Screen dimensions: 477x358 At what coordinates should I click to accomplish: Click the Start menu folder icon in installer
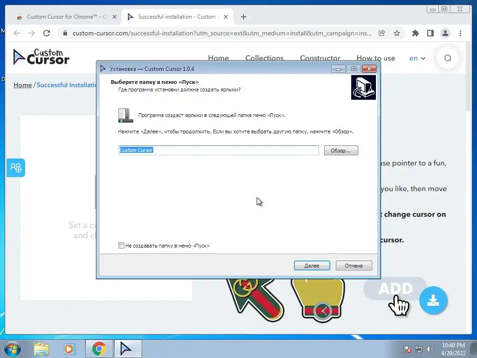point(125,116)
